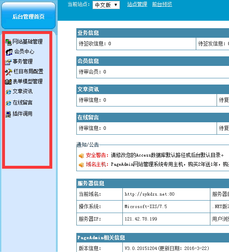Open 站点管理 link
Image resolution: width=229 pixels, height=252 pixels.
pyautogui.click(x=137, y=4)
